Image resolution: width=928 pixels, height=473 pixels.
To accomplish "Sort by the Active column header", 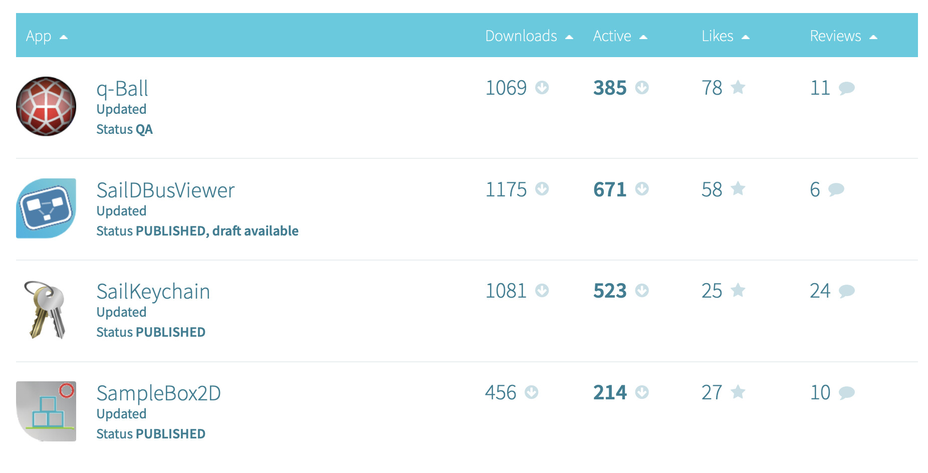I will (612, 36).
